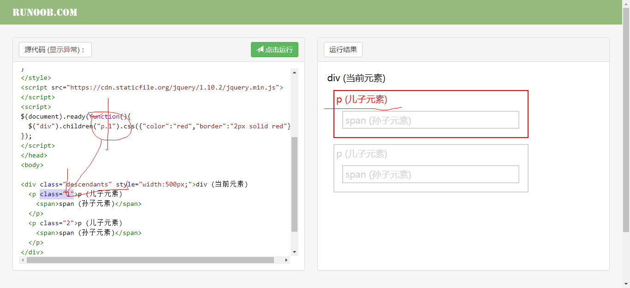Click the code editor vertical scrollbar thumb
This screenshot has width=630, height=288.
click(295, 184)
